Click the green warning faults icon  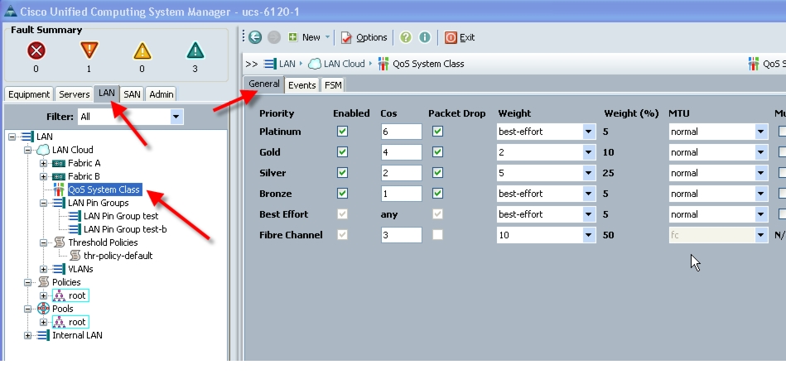195,50
